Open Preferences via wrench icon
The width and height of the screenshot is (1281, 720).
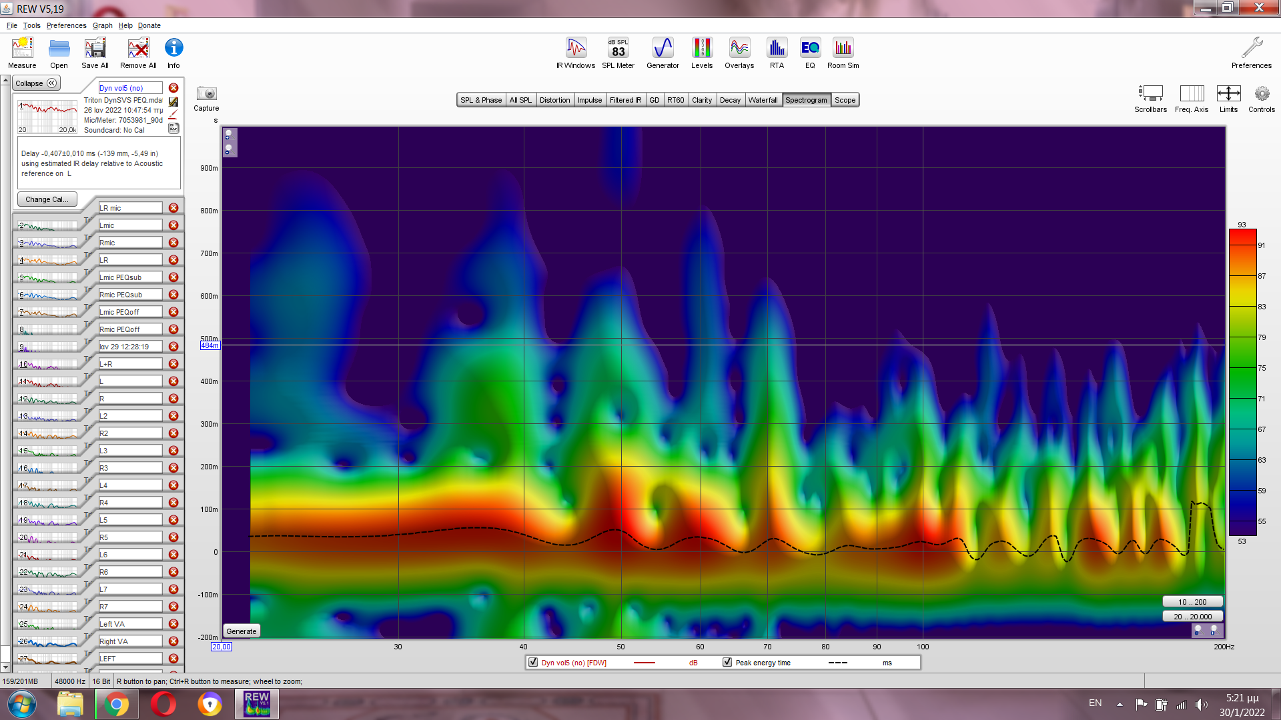[x=1252, y=53]
